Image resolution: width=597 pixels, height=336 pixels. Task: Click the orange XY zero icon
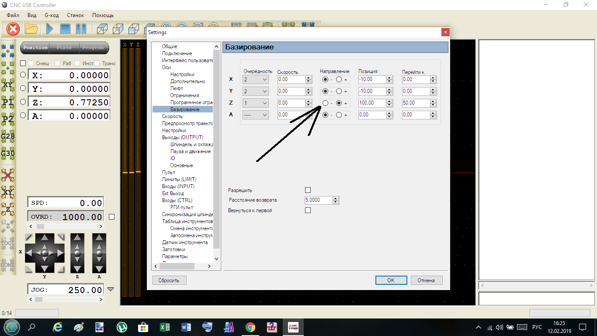(x=8, y=192)
